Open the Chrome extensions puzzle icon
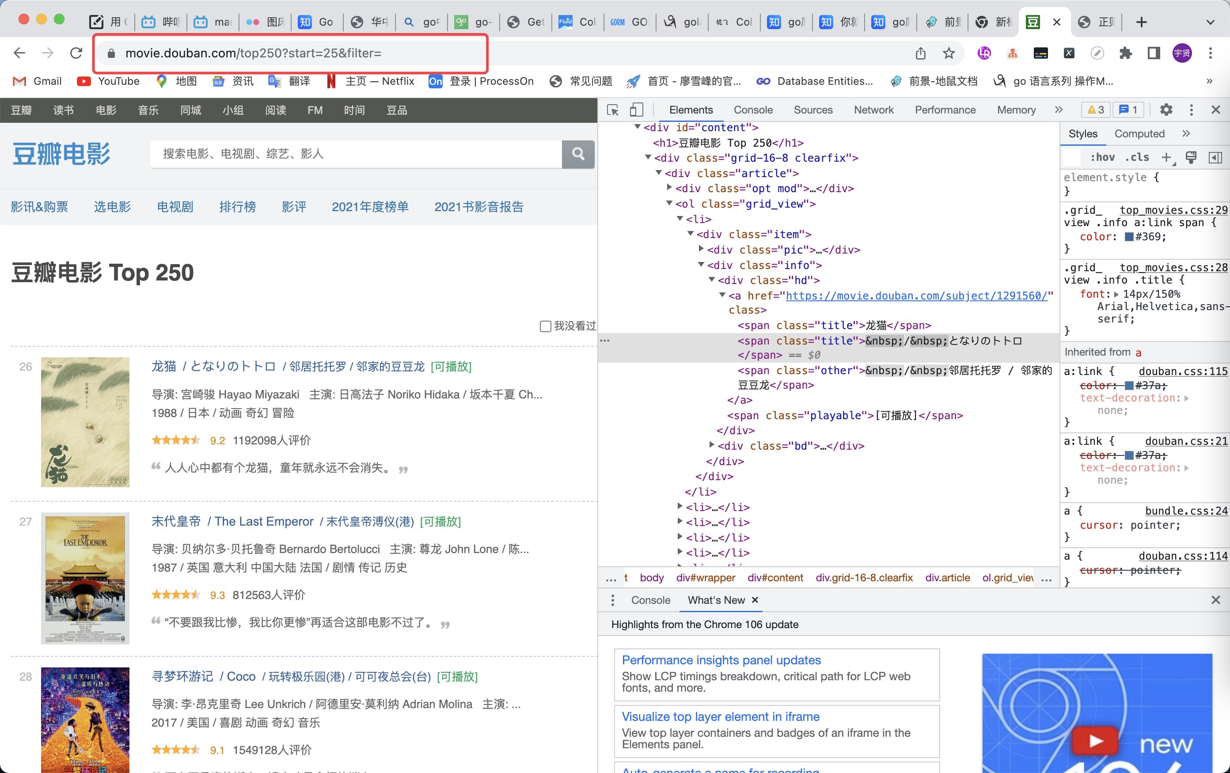The height and width of the screenshot is (773, 1230). coord(1126,53)
